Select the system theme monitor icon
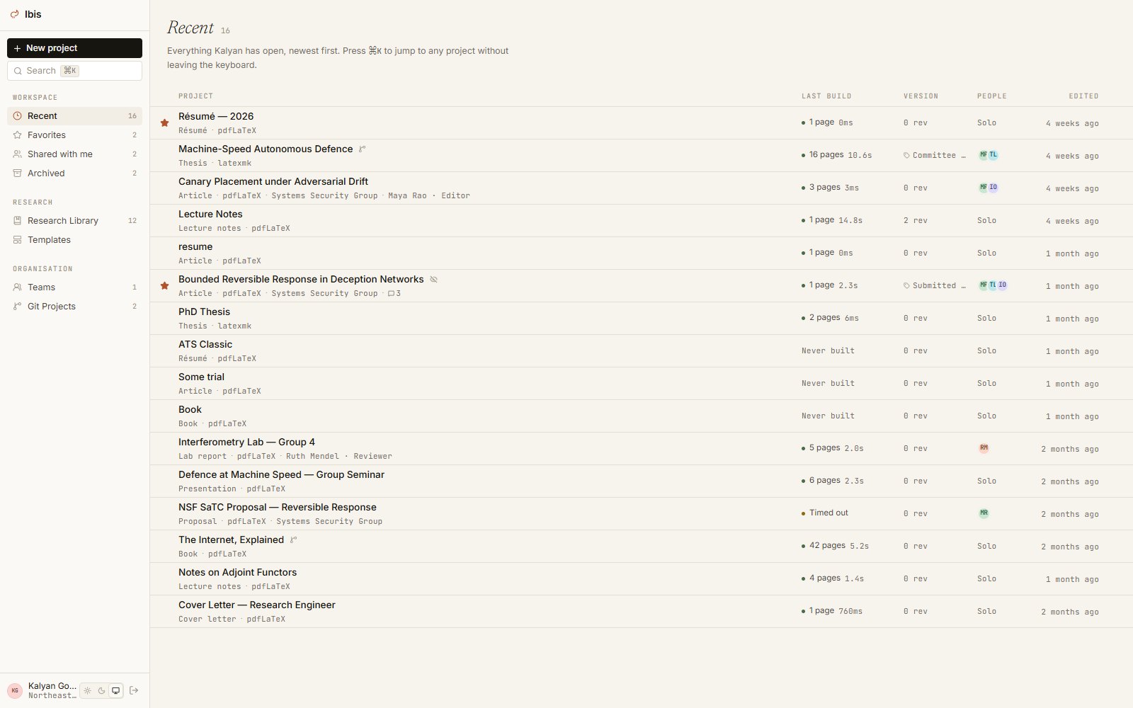 coord(115,690)
